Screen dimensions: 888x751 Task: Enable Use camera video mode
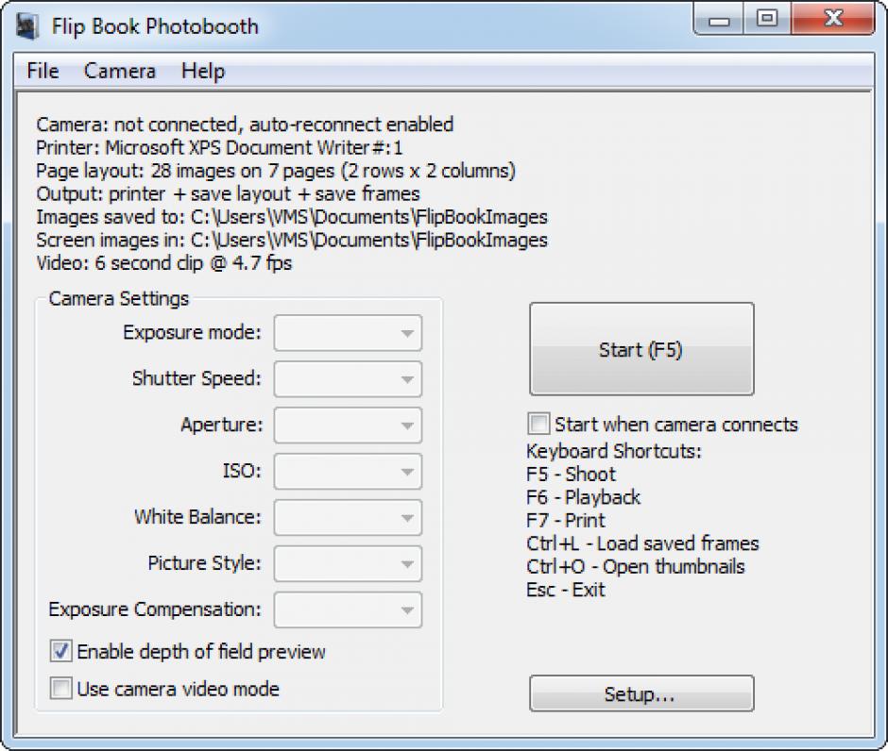point(61,689)
